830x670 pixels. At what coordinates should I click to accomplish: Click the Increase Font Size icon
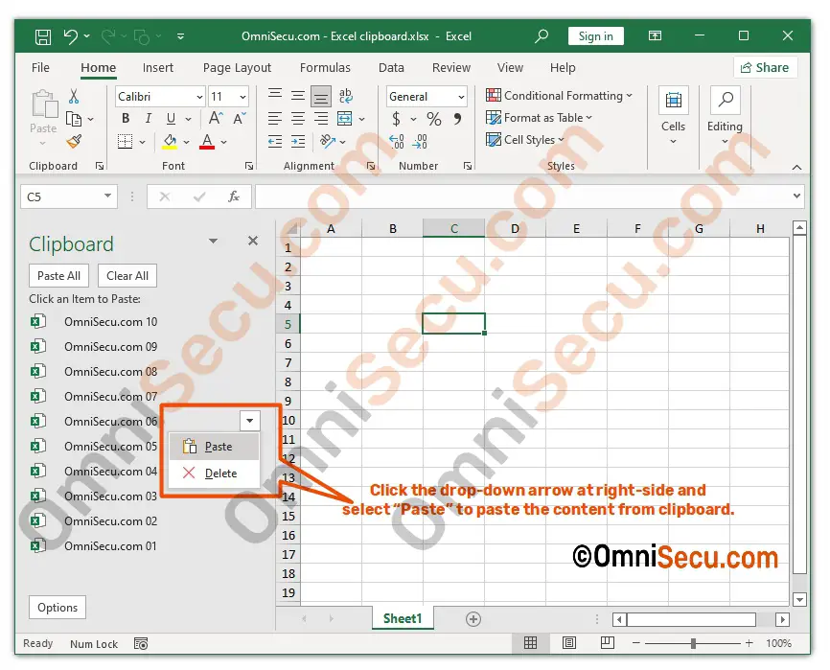(x=216, y=118)
